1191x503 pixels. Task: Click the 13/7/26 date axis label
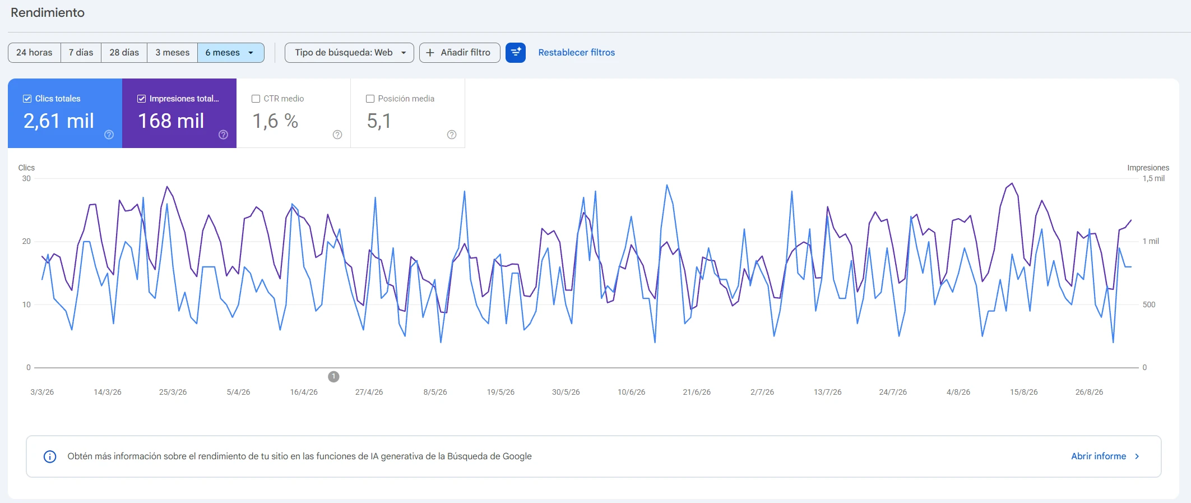[x=827, y=393]
